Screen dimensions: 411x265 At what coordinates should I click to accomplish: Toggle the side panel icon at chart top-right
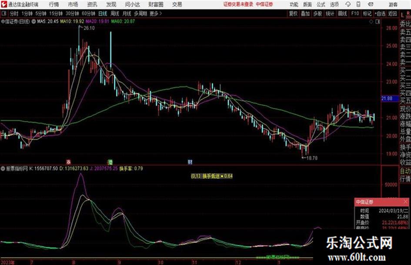pos(378,22)
